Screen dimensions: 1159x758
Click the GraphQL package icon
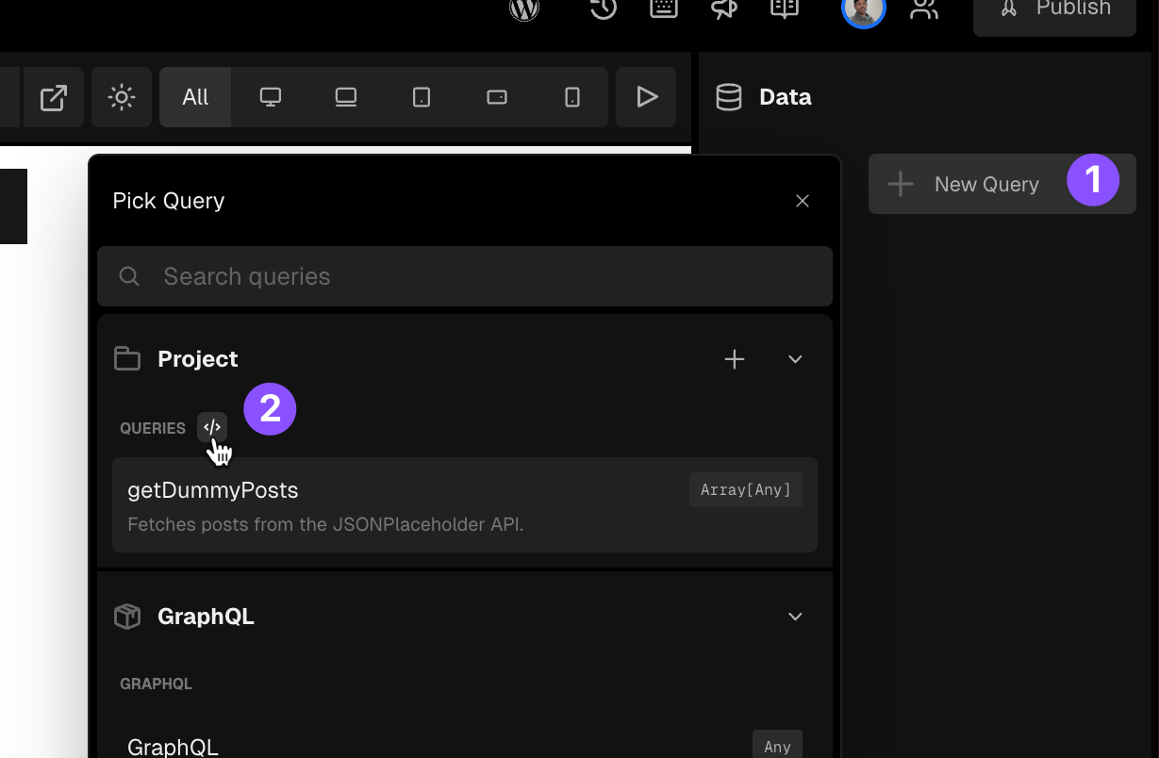tap(127, 617)
